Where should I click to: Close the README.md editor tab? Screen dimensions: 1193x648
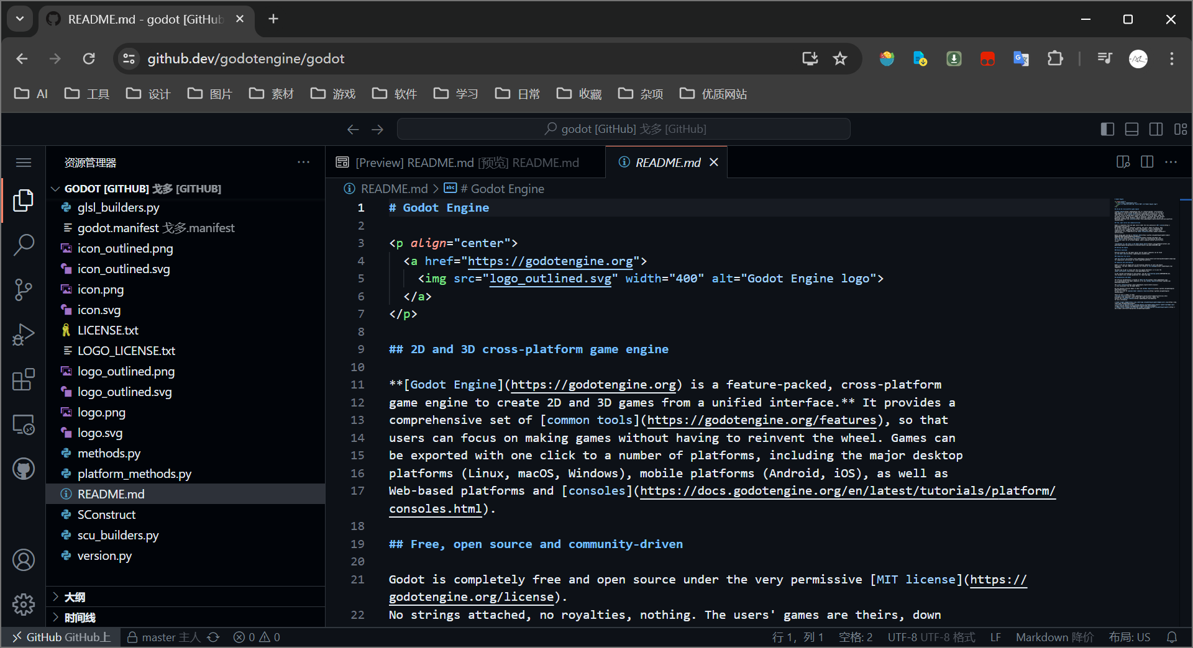714,162
